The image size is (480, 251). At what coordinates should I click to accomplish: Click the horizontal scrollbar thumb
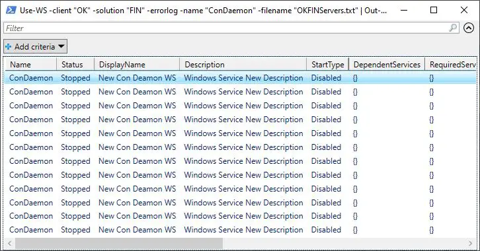119,243
